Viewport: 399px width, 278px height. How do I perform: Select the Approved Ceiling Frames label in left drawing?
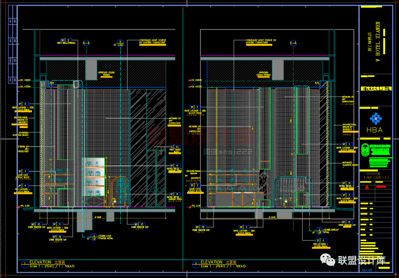pyautogui.click(x=106, y=73)
